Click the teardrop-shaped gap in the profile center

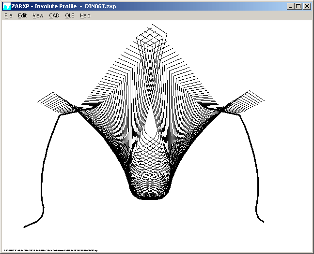pyautogui.click(x=152, y=125)
